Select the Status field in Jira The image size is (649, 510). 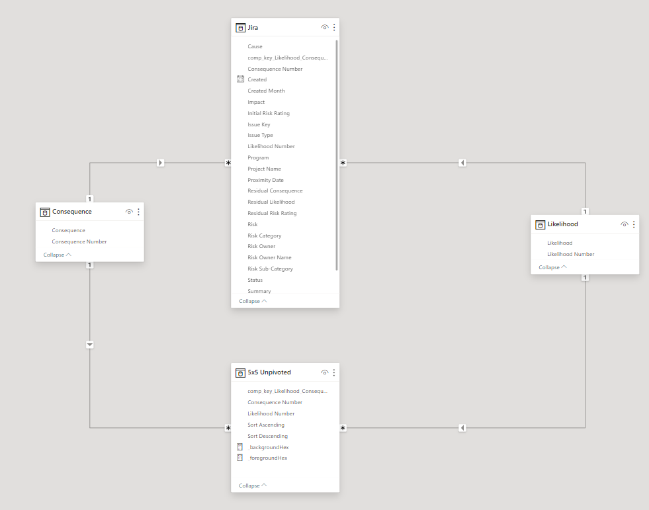point(255,280)
